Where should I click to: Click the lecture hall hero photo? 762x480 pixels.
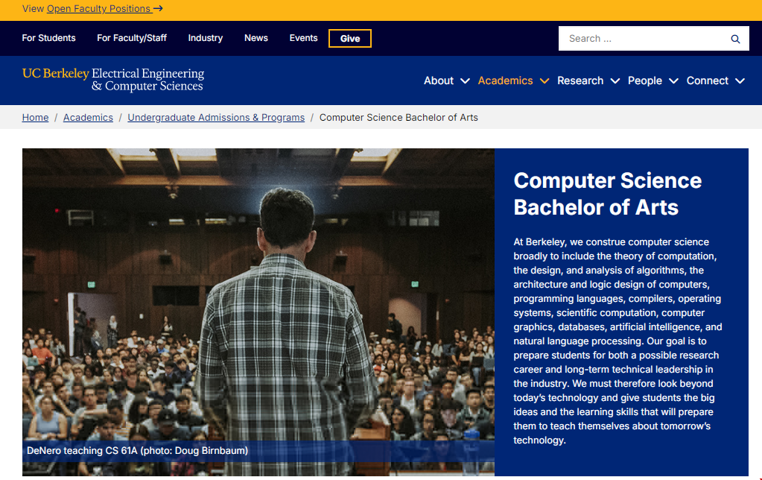[x=258, y=298]
